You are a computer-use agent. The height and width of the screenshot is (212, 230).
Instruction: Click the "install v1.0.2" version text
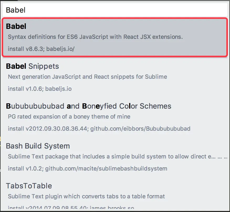[x=25, y=168]
